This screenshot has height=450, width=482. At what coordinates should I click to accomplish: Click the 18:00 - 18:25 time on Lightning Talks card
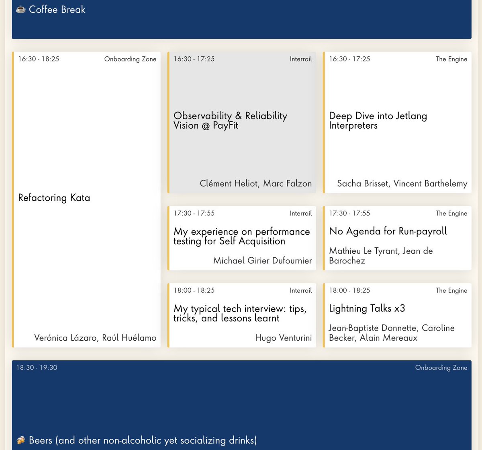[349, 291]
